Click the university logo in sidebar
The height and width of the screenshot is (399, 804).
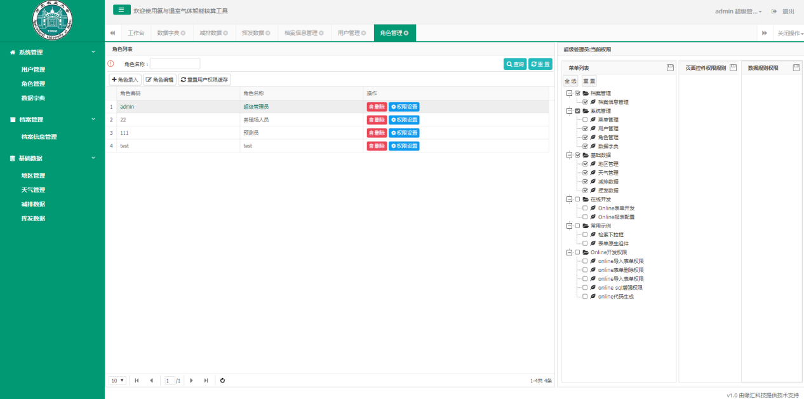point(52,18)
